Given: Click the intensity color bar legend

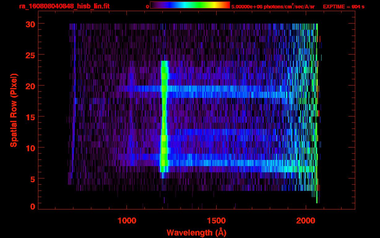Looking at the screenshot, I should click(190, 5).
